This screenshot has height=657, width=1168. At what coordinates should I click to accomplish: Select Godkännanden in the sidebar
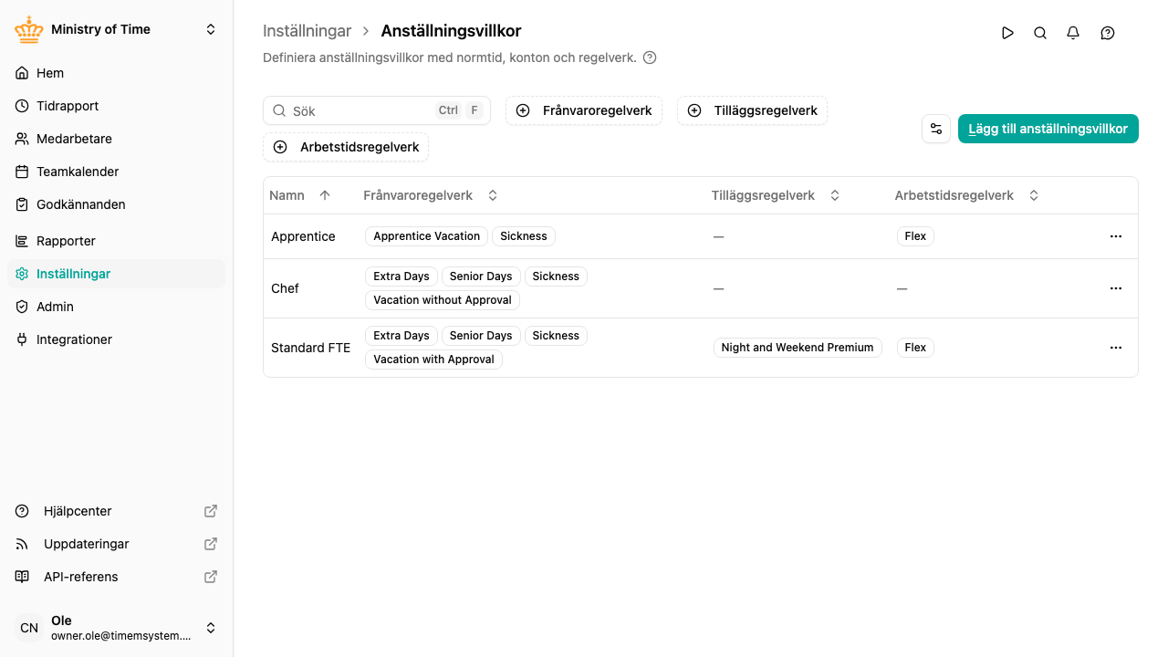tap(117, 204)
